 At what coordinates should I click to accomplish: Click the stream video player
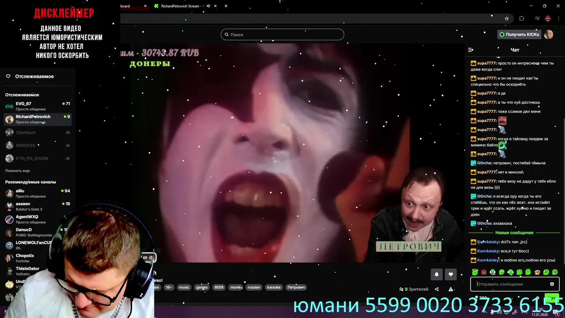tap(292, 153)
